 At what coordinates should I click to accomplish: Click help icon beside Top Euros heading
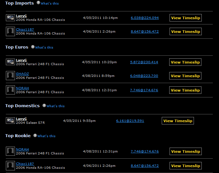tap(33, 47)
